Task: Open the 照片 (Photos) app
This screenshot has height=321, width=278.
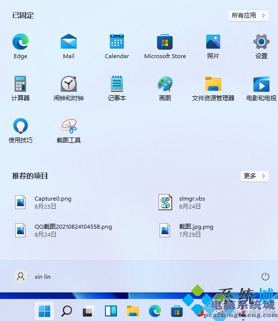Action: [213, 46]
